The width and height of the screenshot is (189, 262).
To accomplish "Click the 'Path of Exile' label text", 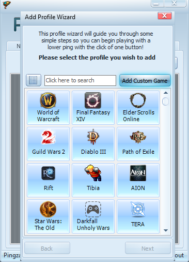I will (138, 152).
